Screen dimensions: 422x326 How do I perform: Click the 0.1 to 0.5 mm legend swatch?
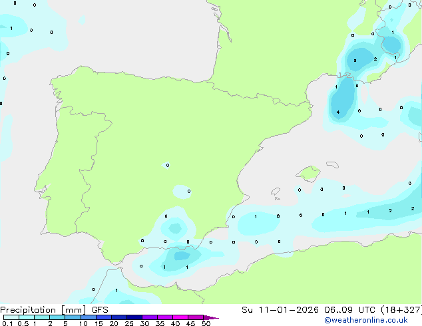(11, 317)
